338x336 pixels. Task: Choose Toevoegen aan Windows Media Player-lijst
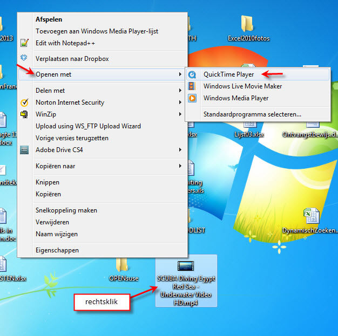coord(103,31)
